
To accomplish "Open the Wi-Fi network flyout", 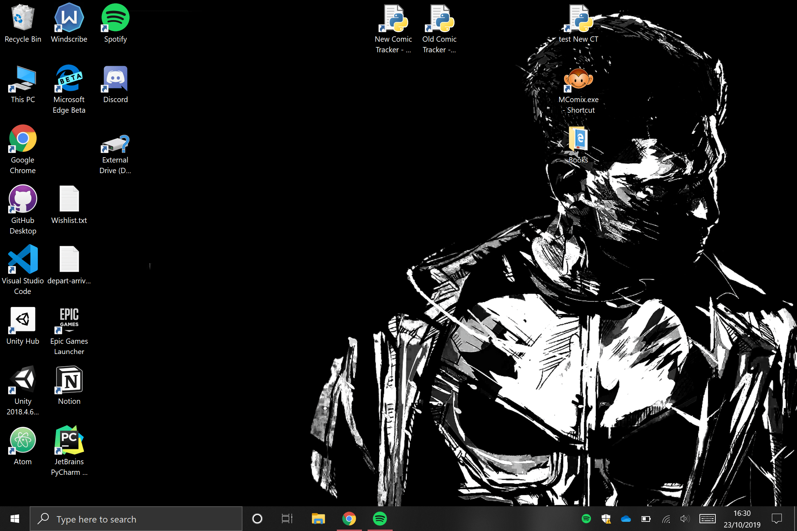I will [x=666, y=519].
